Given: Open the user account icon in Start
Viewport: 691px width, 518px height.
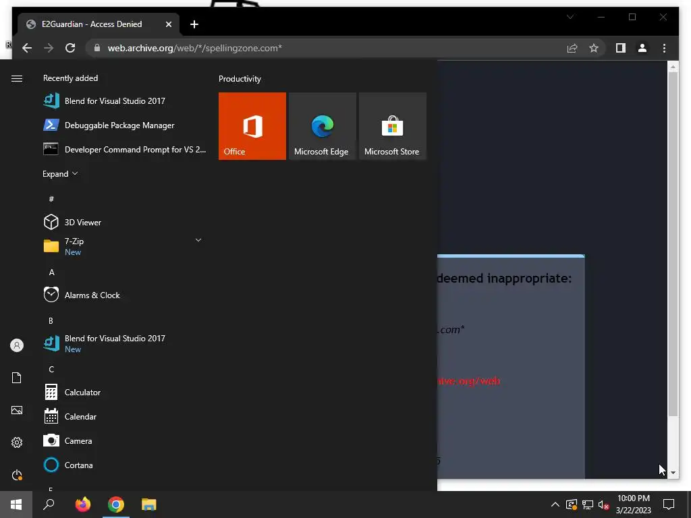Looking at the screenshot, I should pos(17,345).
